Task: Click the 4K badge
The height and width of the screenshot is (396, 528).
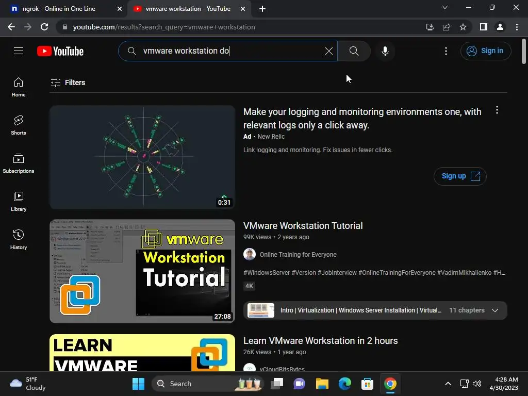Action: (249, 286)
